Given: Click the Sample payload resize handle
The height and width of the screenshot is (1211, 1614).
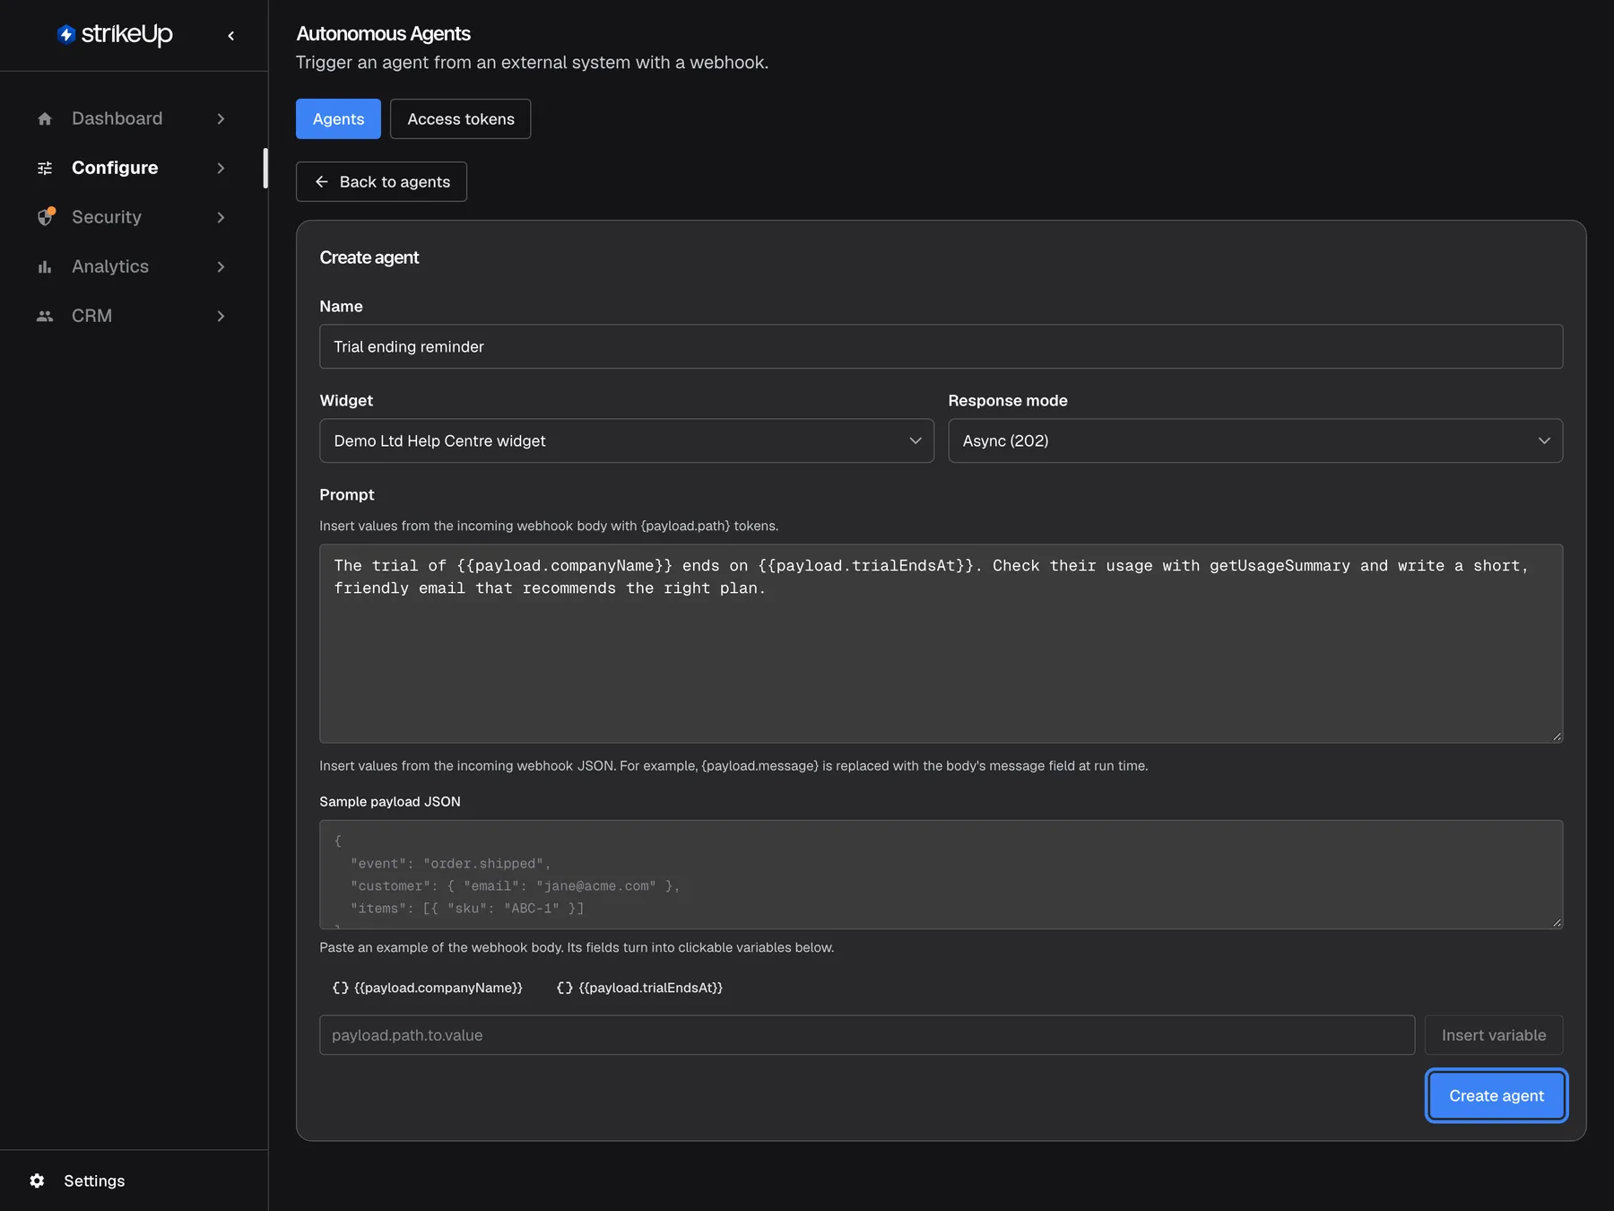Looking at the screenshot, I should 1556,922.
